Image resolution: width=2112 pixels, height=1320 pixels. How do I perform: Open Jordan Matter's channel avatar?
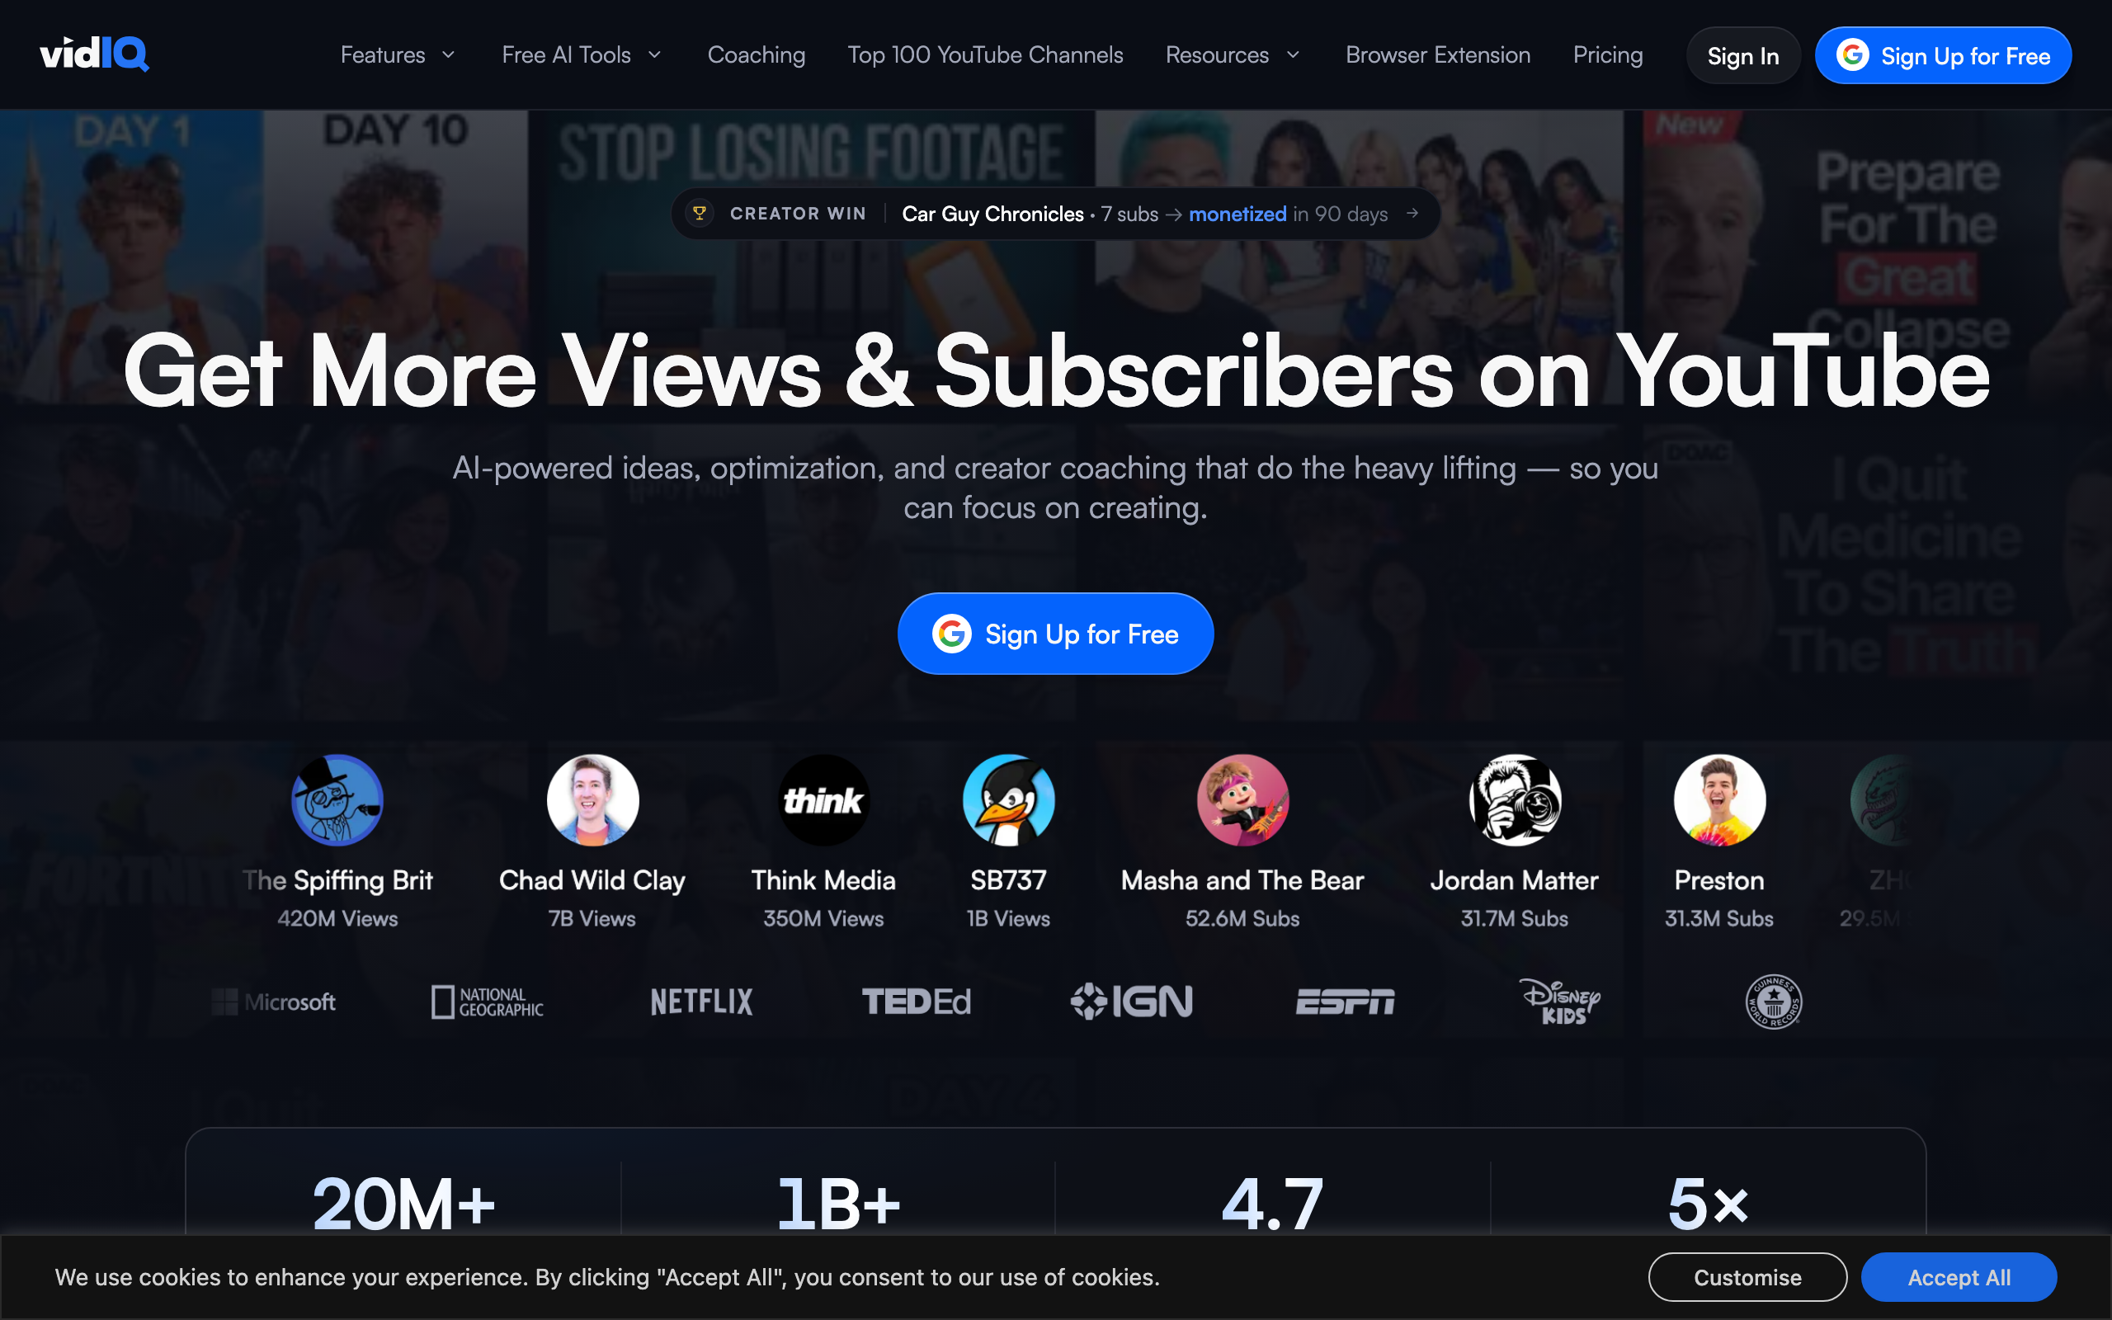1515,799
